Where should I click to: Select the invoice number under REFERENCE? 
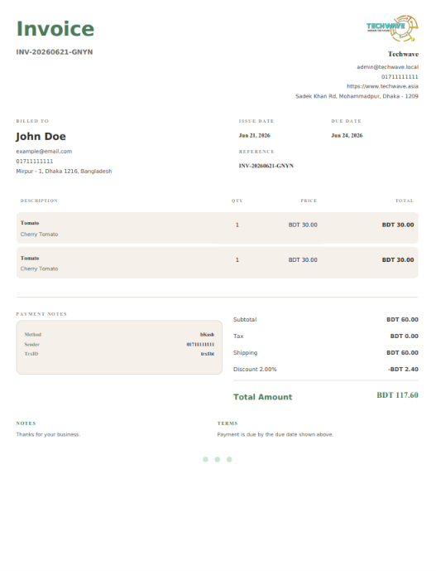[x=266, y=166]
